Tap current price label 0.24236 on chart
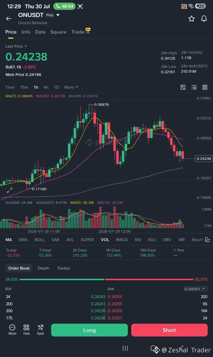 pyautogui.click(x=204, y=159)
